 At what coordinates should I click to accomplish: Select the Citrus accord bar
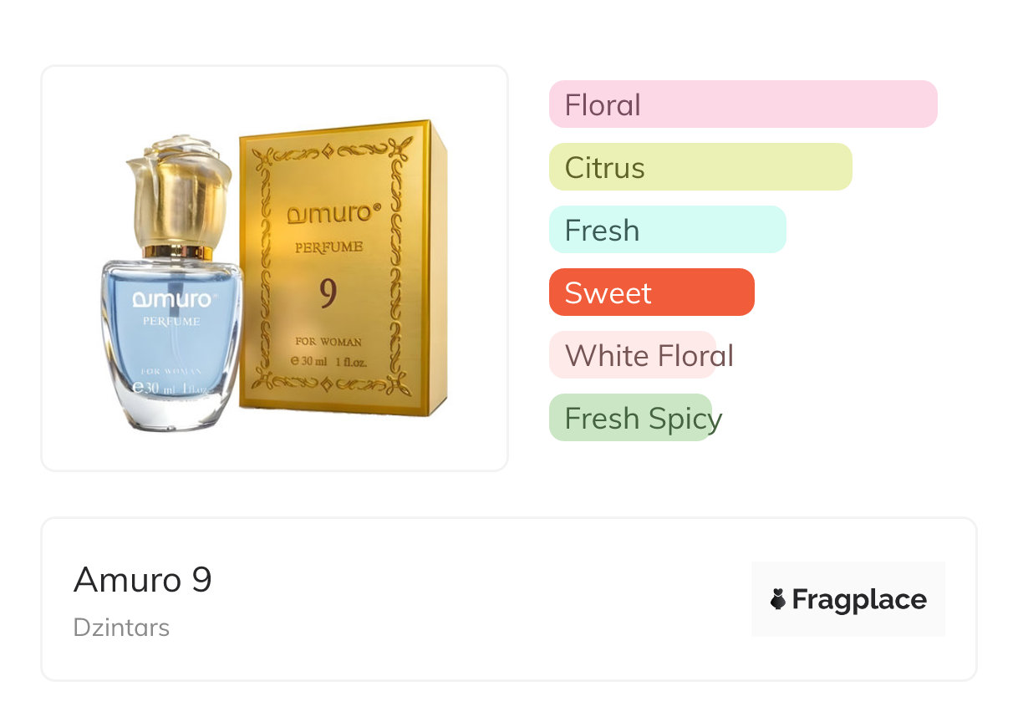pos(700,167)
